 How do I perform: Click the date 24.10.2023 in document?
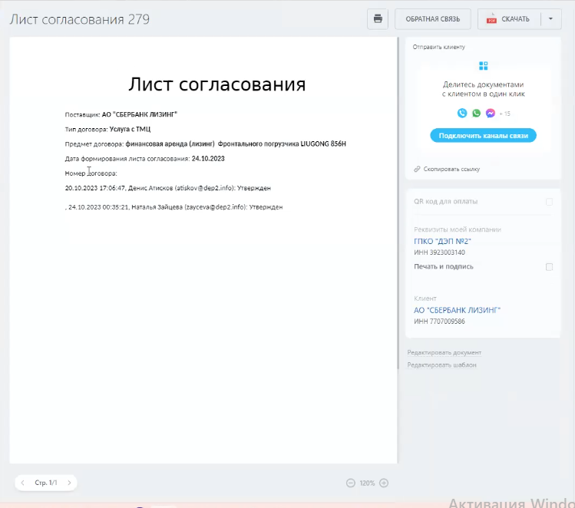point(208,158)
